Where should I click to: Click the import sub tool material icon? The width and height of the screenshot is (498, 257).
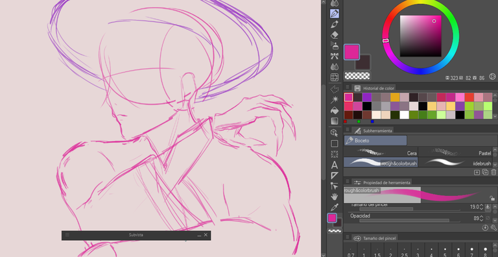pos(477,173)
